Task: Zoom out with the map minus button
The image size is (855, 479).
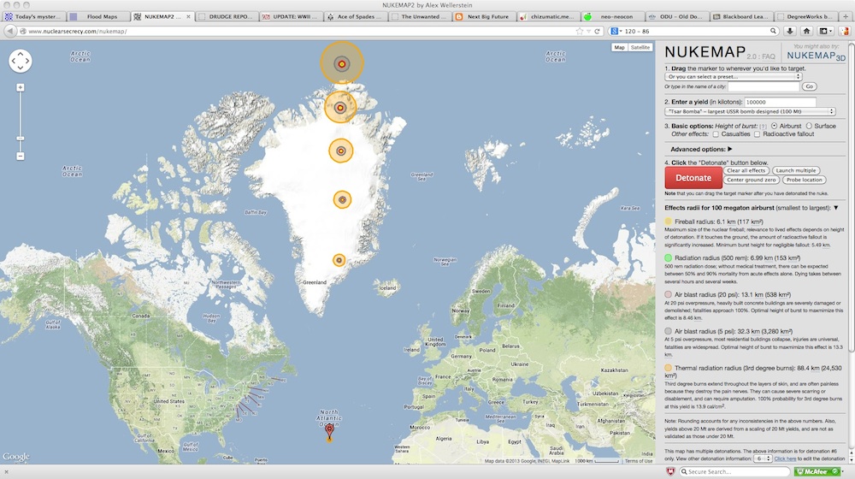Action: 20,156
